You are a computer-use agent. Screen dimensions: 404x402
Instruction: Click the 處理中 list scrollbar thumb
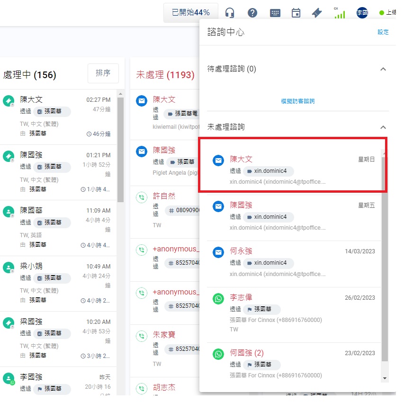pyautogui.click(x=120, y=150)
